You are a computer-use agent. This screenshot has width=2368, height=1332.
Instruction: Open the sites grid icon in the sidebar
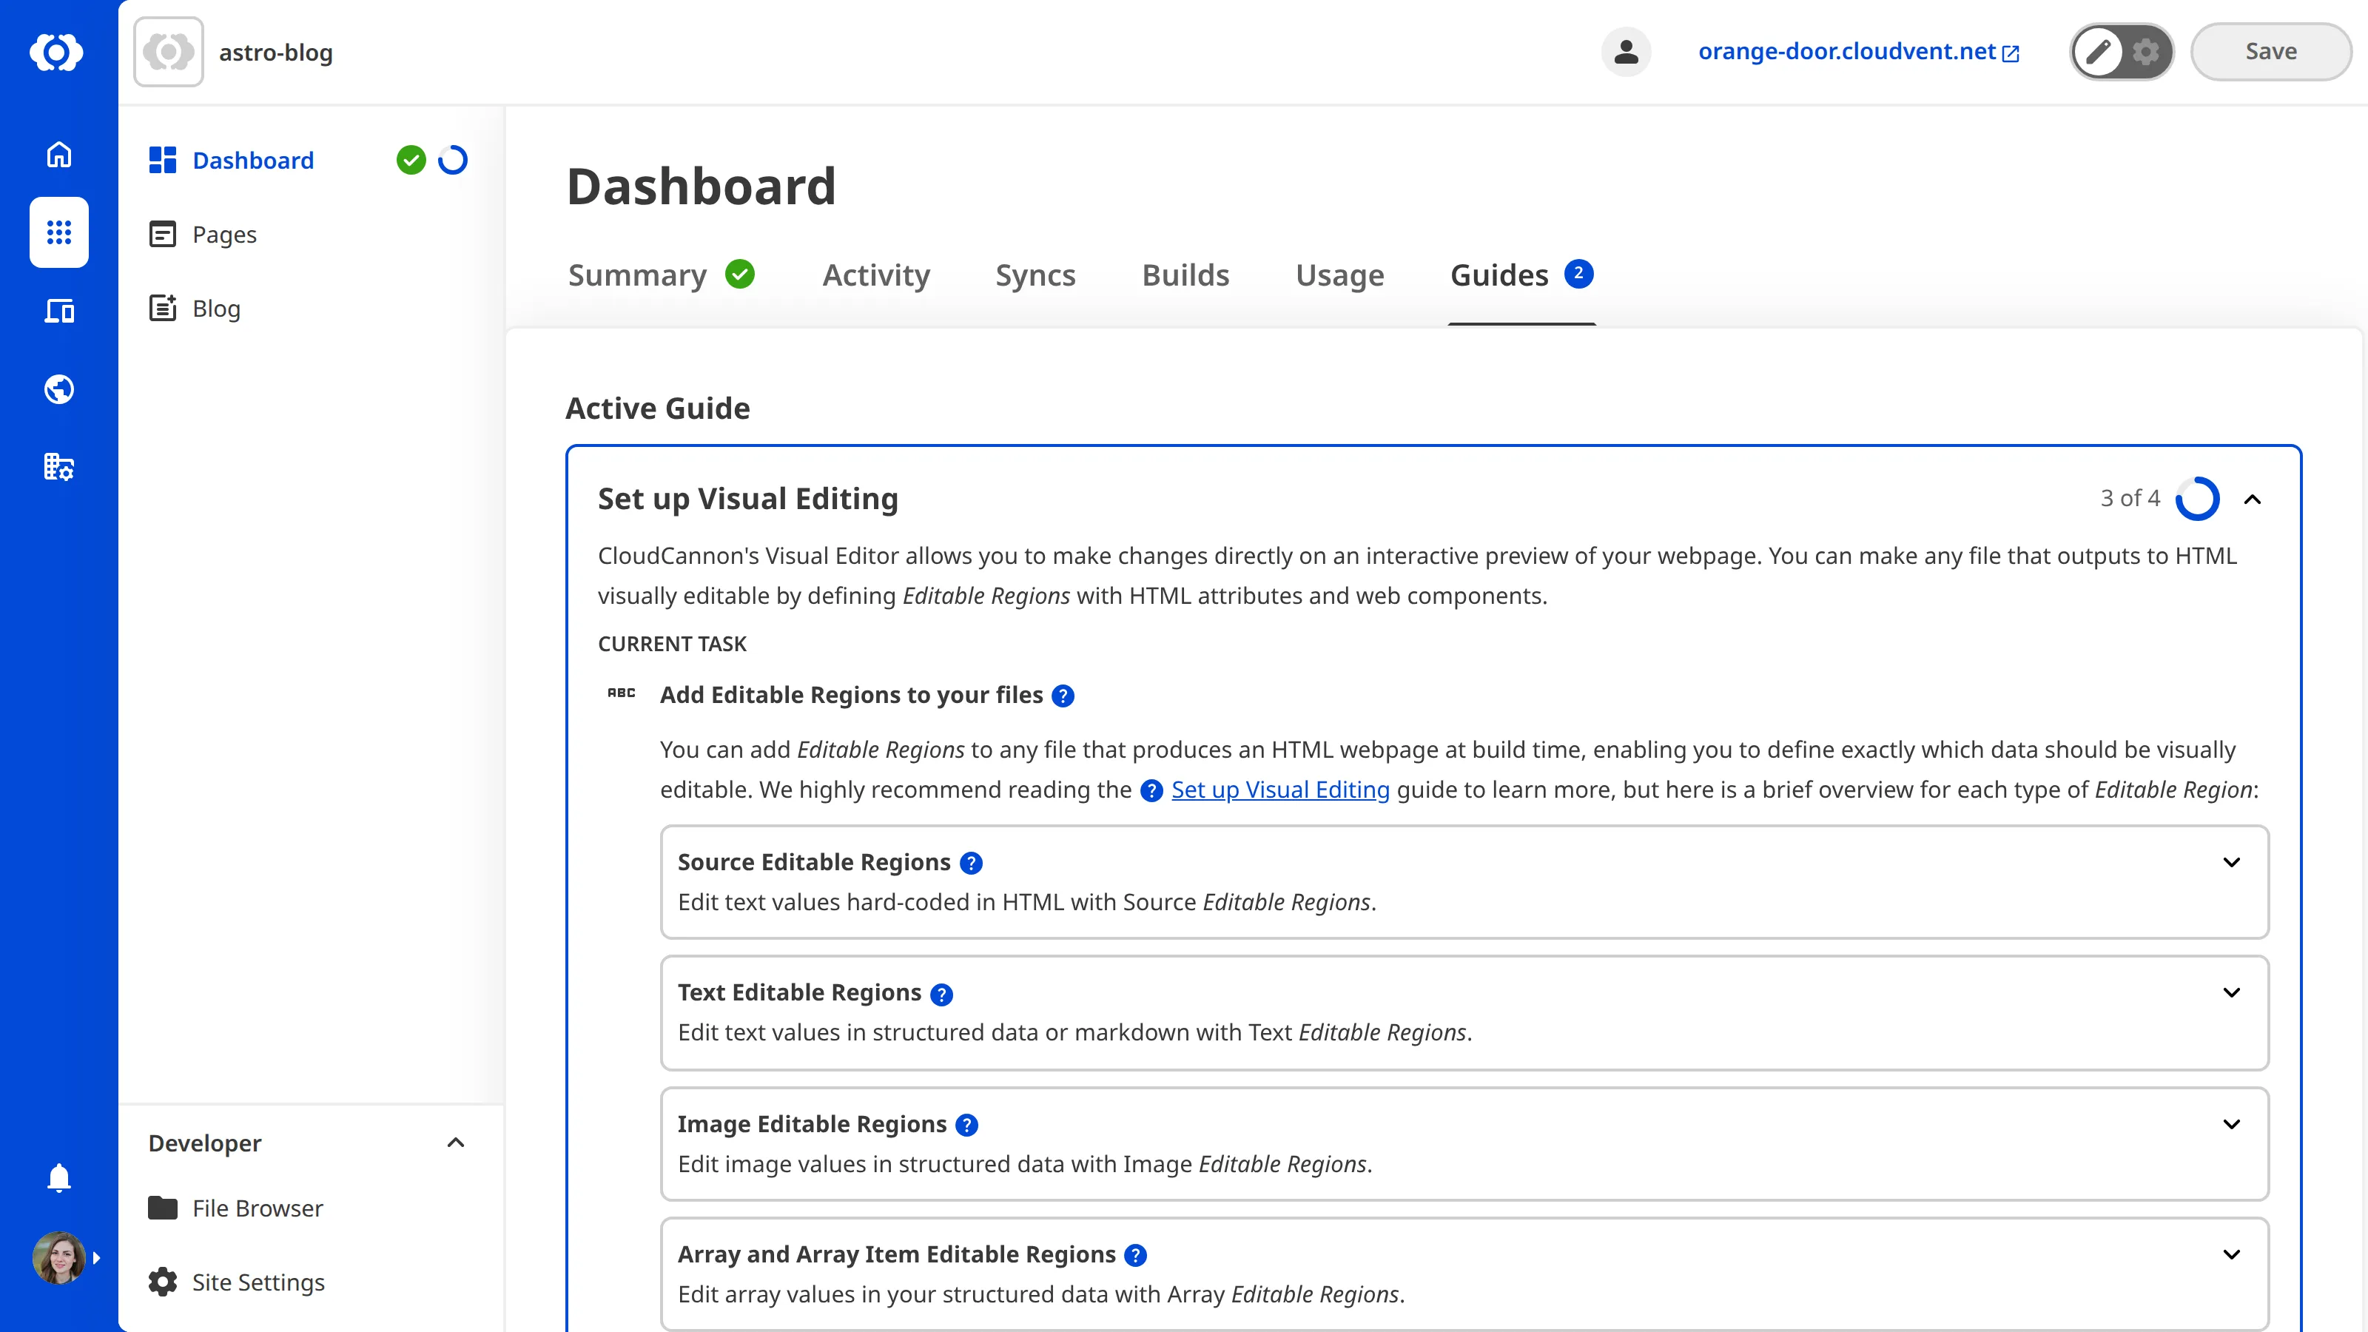tap(58, 232)
